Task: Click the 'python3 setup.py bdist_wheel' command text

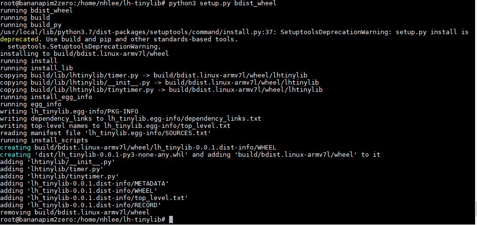Action: click(223, 3)
